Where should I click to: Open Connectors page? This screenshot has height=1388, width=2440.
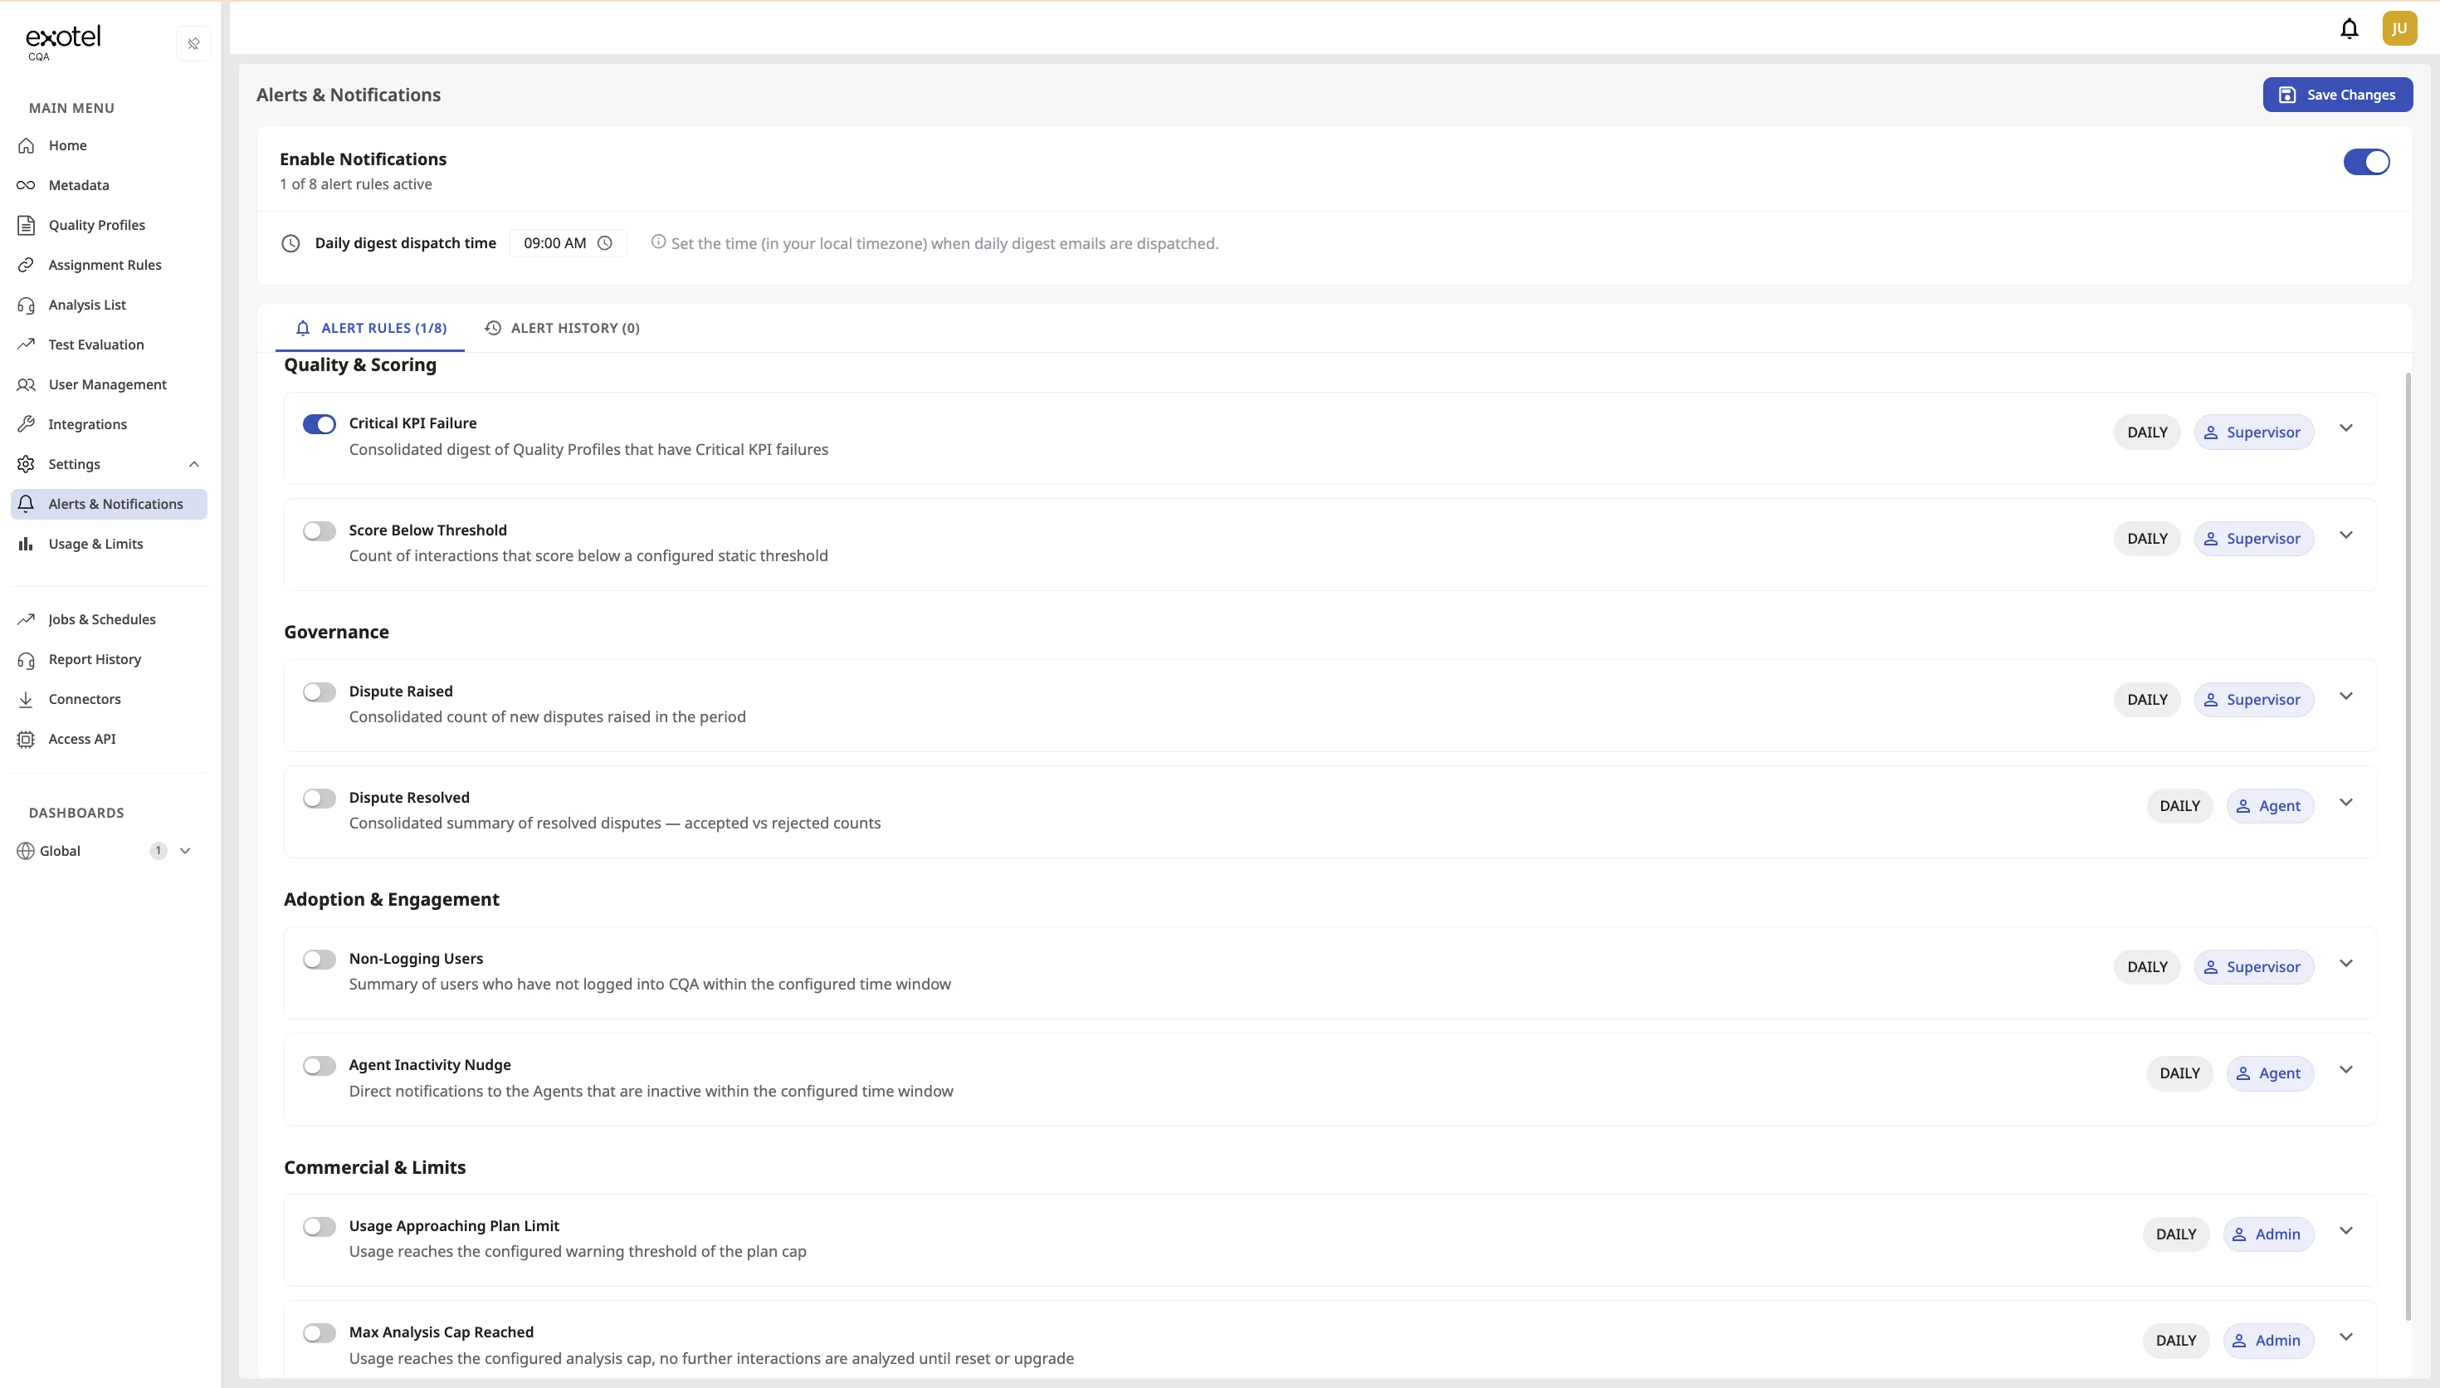tap(109, 699)
